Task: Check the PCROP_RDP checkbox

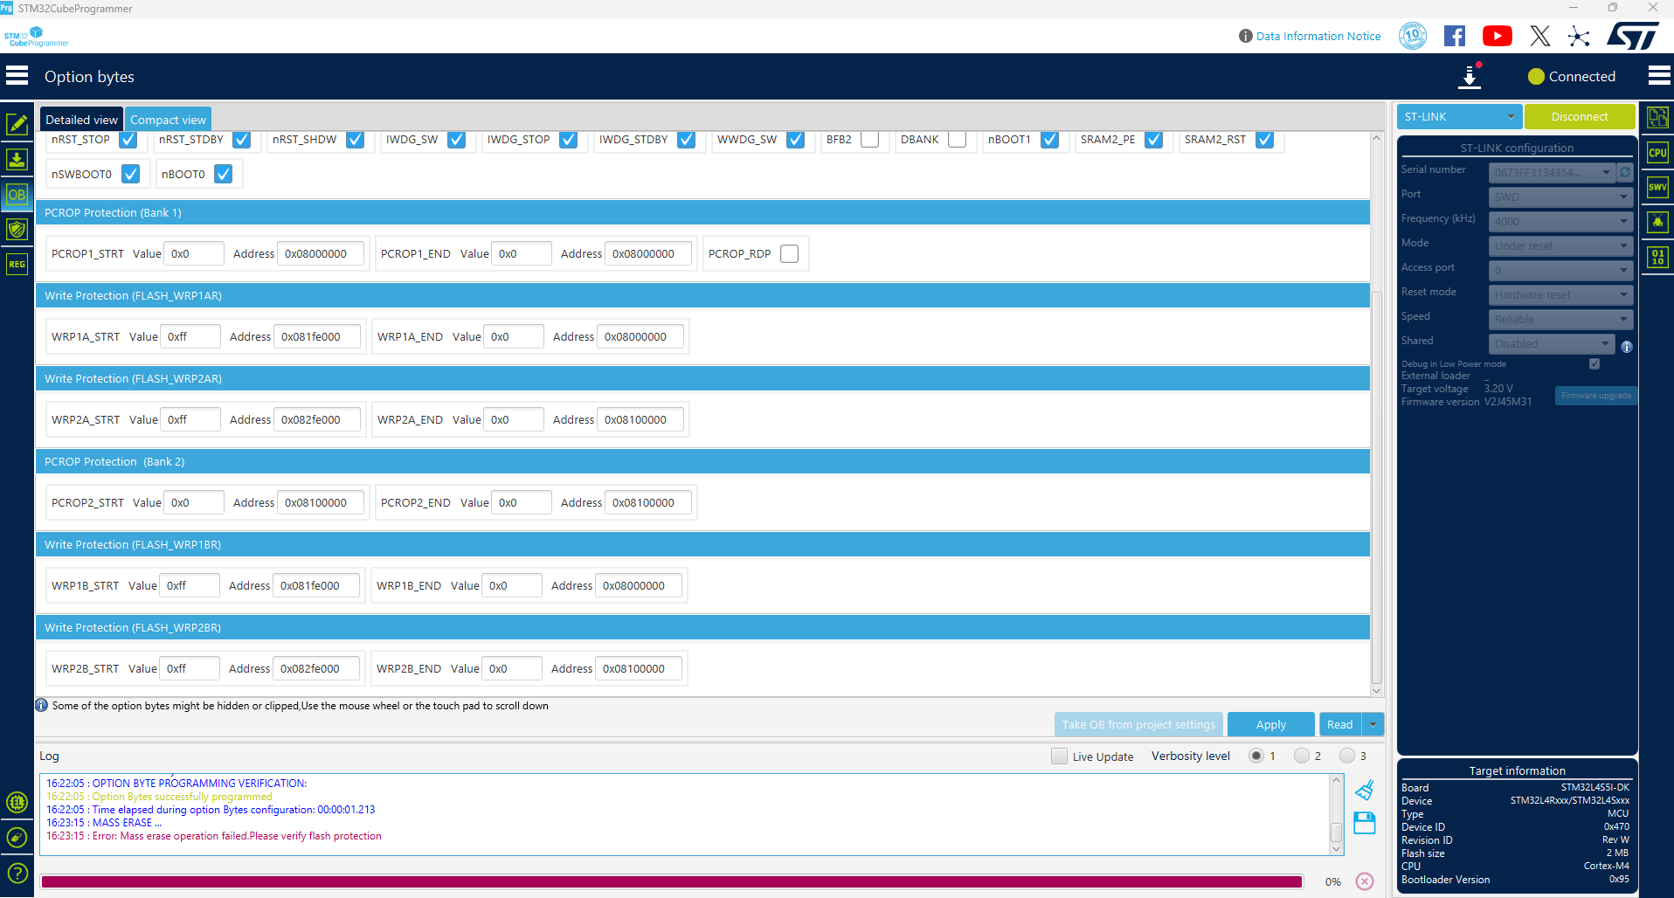Action: [790, 254]
